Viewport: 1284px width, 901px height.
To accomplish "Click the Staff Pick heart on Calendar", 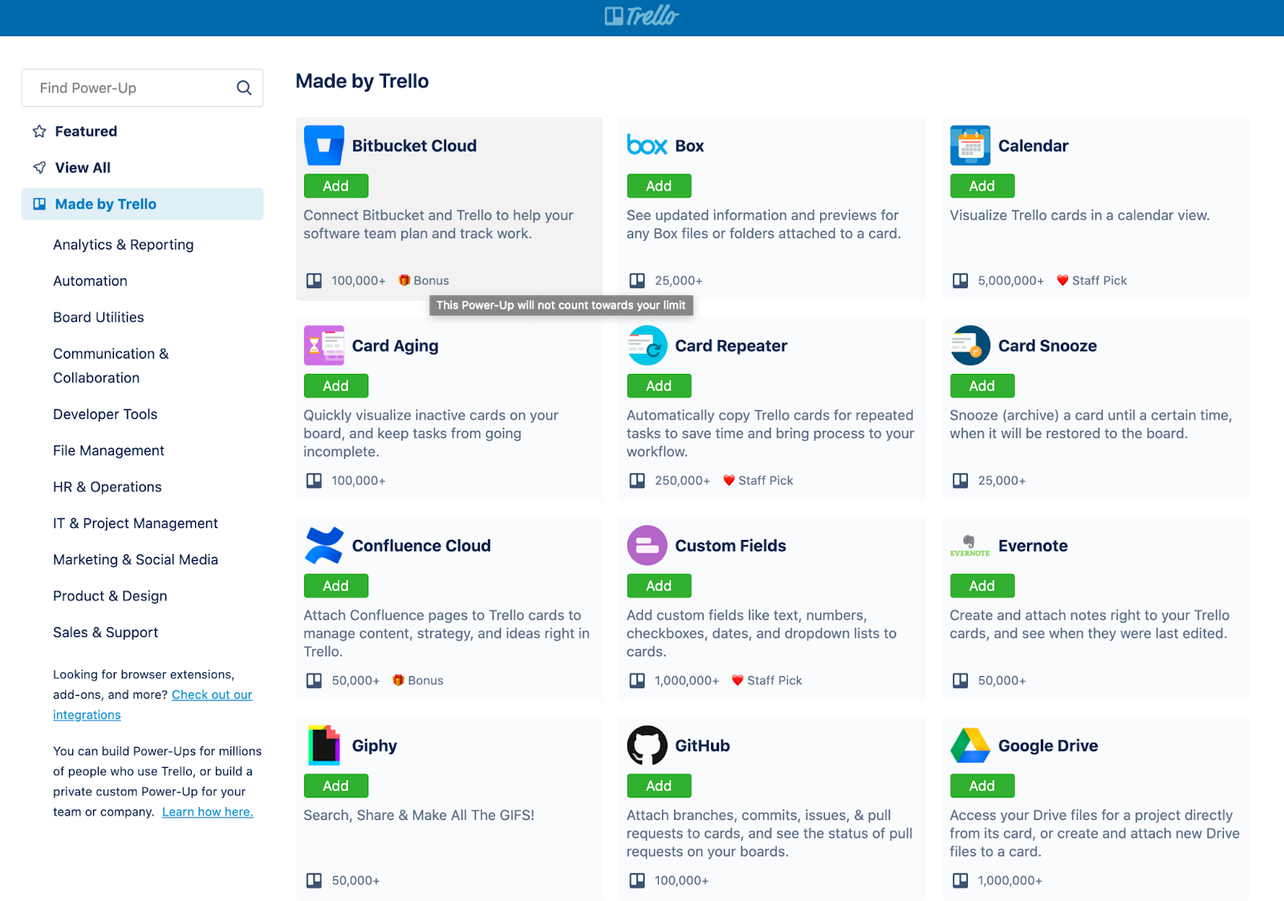I will (1063, 280).
